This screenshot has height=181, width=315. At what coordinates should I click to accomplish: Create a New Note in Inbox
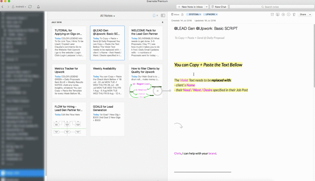pyautogui.click(x=190, y=7)
